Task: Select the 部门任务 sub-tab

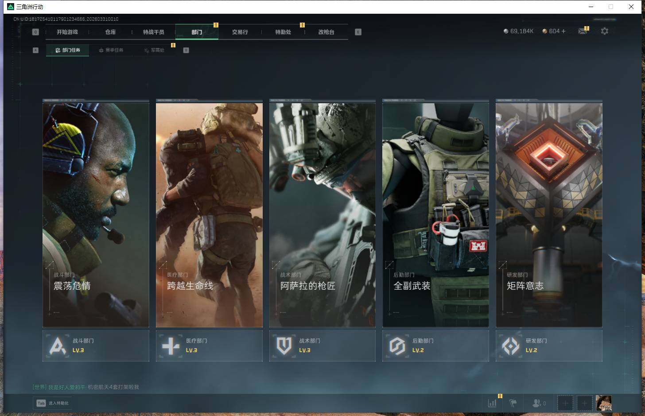Action: [67, 50]
